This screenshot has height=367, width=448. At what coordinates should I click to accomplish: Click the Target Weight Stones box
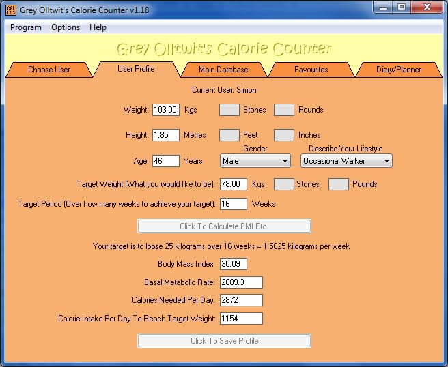pyautogui.click(x=283, y=184)
